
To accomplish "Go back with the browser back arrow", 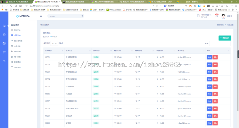I will pos(2,6).
